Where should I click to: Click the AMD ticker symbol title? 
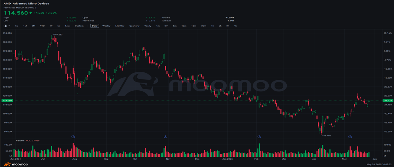click(x=7, y=4)
